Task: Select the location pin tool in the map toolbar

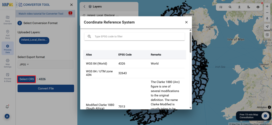Action: (239, 7)
